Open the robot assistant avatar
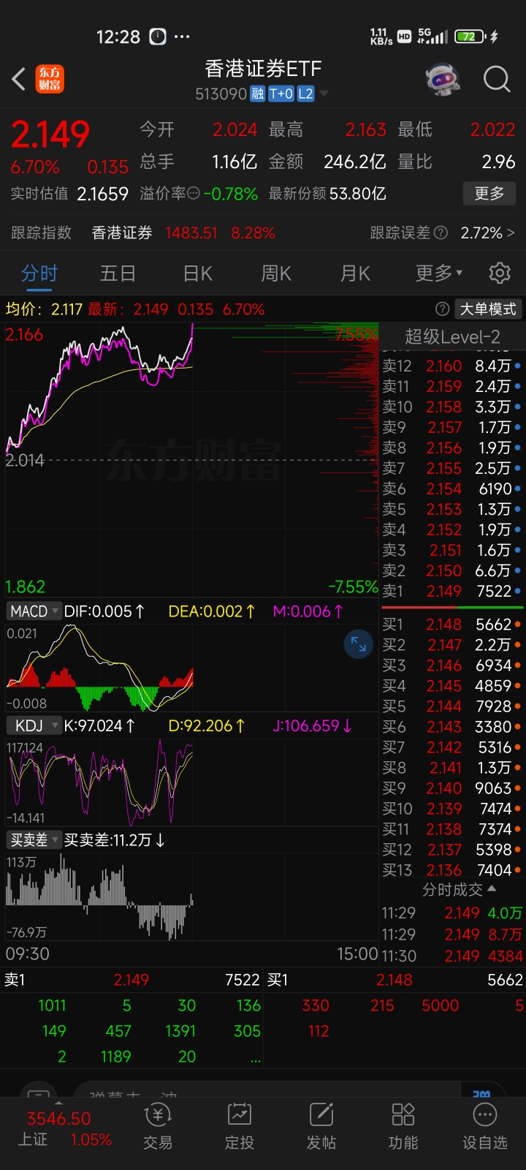Screen dimensions: 526x1170 tap(443, 78)
